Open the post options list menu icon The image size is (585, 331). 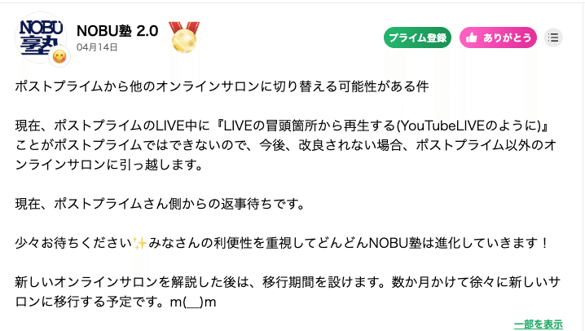(553, 38)
